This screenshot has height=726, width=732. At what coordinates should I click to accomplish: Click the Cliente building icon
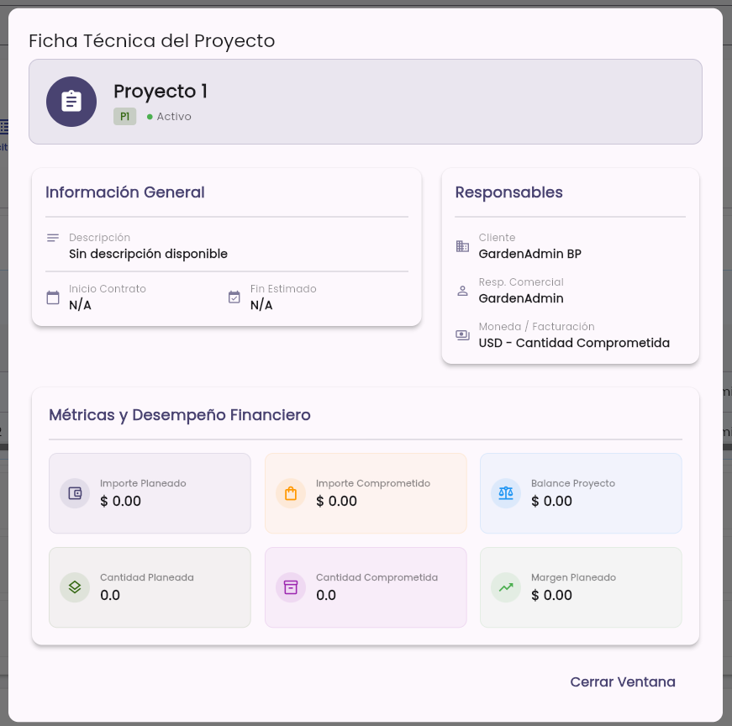click(462, 246)
